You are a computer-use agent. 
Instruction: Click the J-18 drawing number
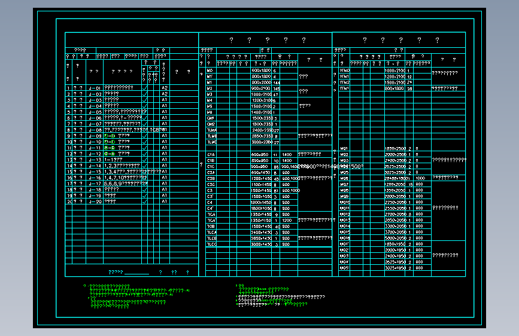click(95, 190)
